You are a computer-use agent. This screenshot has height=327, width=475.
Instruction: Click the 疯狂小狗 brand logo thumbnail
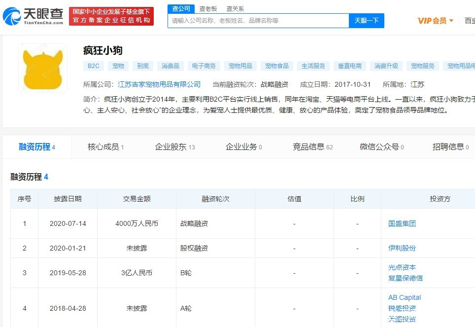pyautogui.click(x=43, y=68)
